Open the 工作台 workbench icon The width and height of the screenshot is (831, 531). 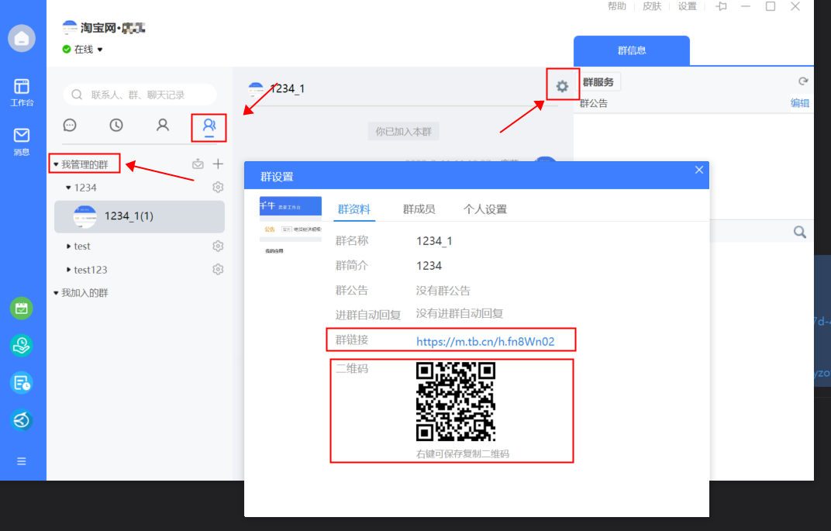pos(22,92)
